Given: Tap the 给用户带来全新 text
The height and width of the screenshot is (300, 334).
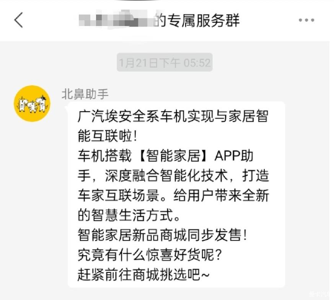Looking at the screenshot, I should click(x=221, y=196).
